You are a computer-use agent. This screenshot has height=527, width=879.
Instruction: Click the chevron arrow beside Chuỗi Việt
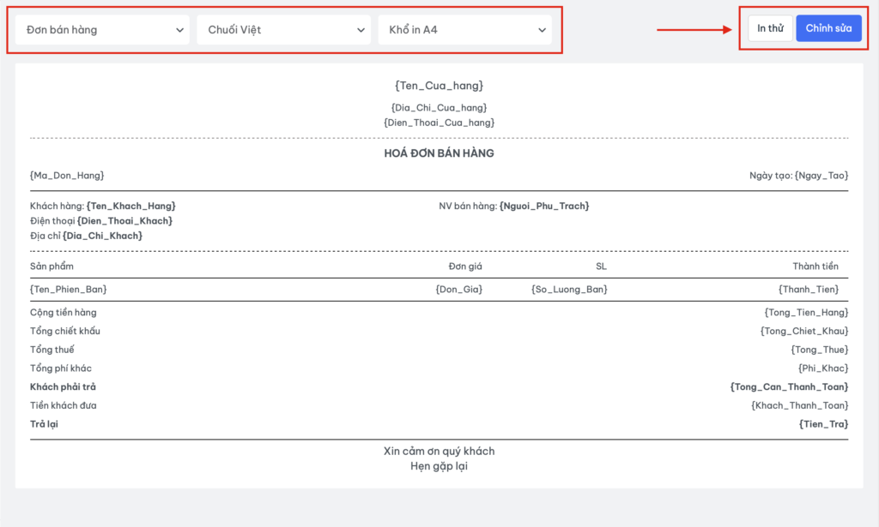tap(361, 30)
